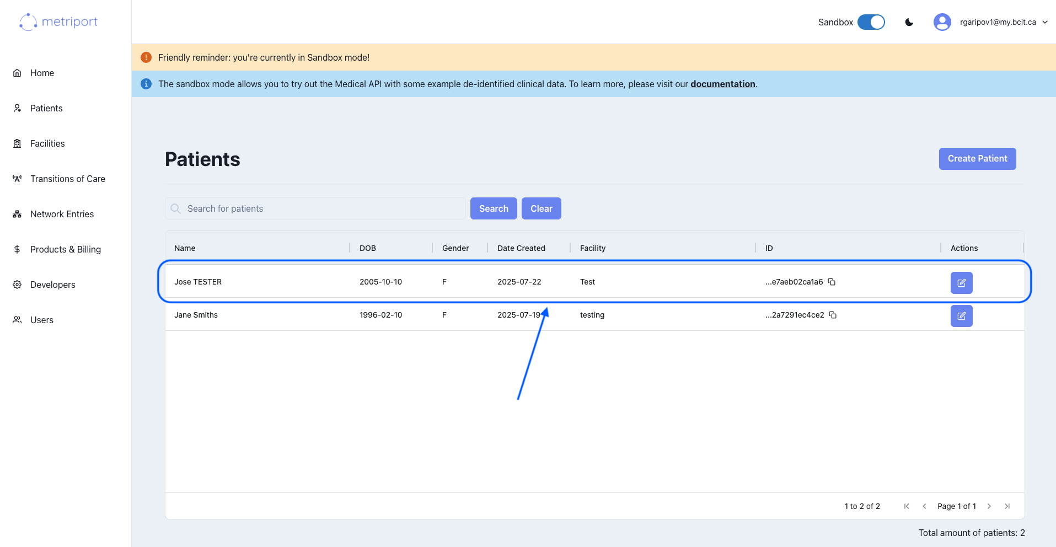Open the sandbox documentation link
Screen dimensions: 1056x547
723,84
